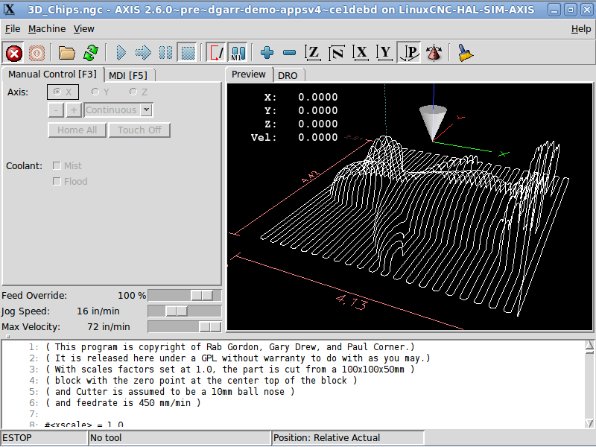
Task: Select the perspective P view
Action: click(x=409, y=53)
